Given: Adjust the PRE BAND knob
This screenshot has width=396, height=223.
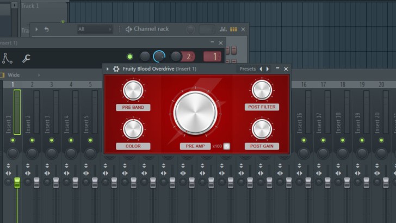Looking at the screenshot, I should point(133,90).
